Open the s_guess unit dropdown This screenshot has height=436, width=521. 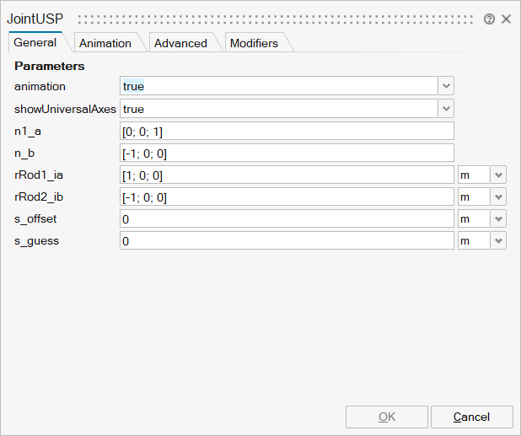point(498,240)
